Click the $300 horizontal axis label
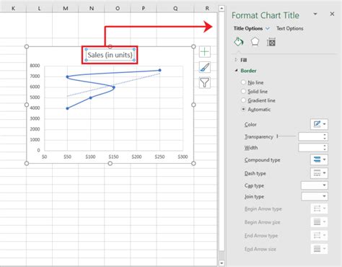The width and height of the screenshot is (342, 267). click(183, 157)
